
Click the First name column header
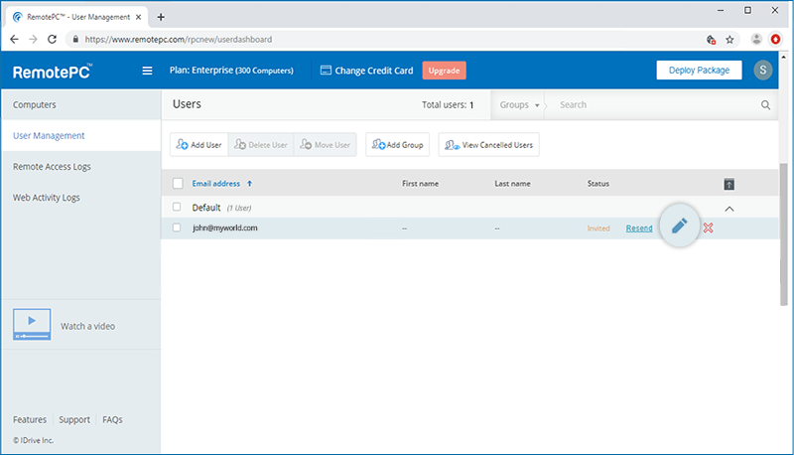[420, 184]
